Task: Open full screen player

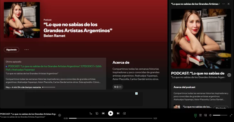Action: click(x=231, y=115)
